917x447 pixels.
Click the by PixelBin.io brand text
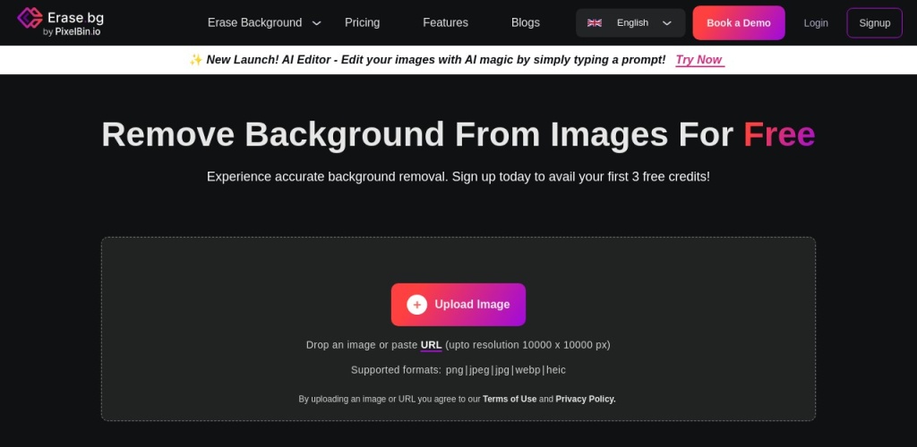[72, 31]
